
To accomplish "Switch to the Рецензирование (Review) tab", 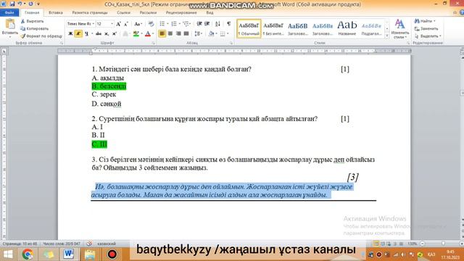I will (181, 13).
